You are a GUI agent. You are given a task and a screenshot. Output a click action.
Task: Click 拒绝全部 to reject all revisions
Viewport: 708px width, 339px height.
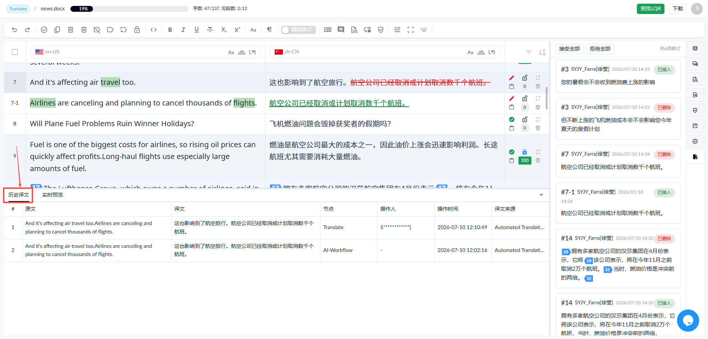click(x=600, y=49)
